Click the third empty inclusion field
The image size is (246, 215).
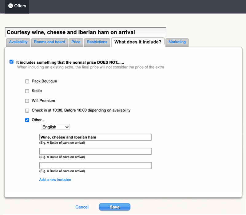point(96,165)
